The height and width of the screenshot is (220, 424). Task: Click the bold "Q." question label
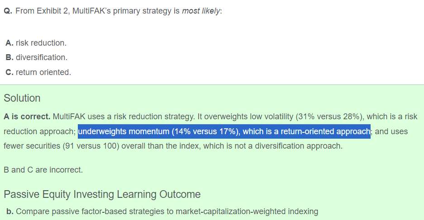[8, 11]
